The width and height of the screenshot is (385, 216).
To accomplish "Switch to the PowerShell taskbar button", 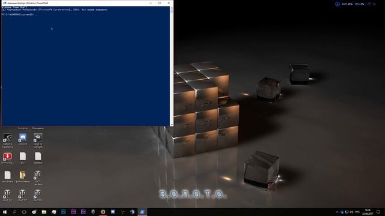I will 142,212.
